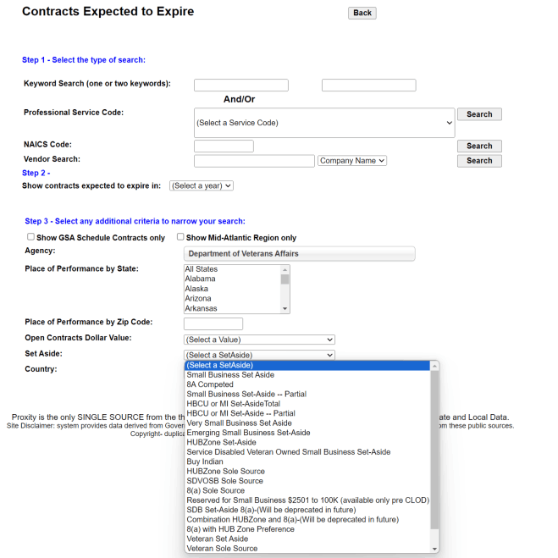
Task: Collapse the Set Aside dropdown
Action: (259, 355)
